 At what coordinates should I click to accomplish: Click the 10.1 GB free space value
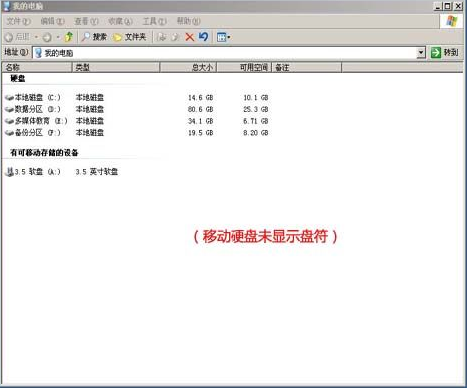coord(256,98)
